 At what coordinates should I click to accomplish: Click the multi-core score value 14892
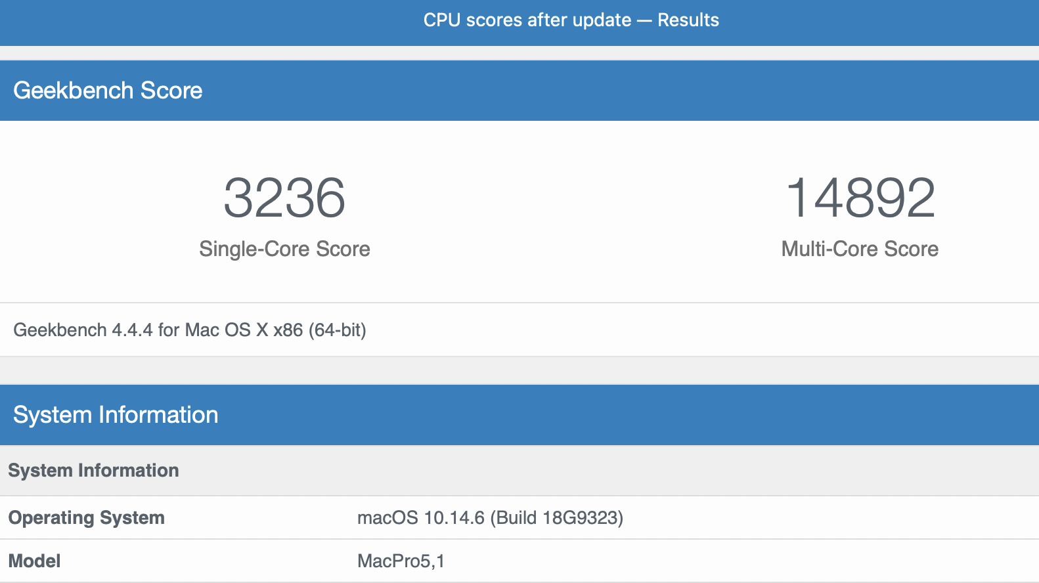click(x=860, y=198)
